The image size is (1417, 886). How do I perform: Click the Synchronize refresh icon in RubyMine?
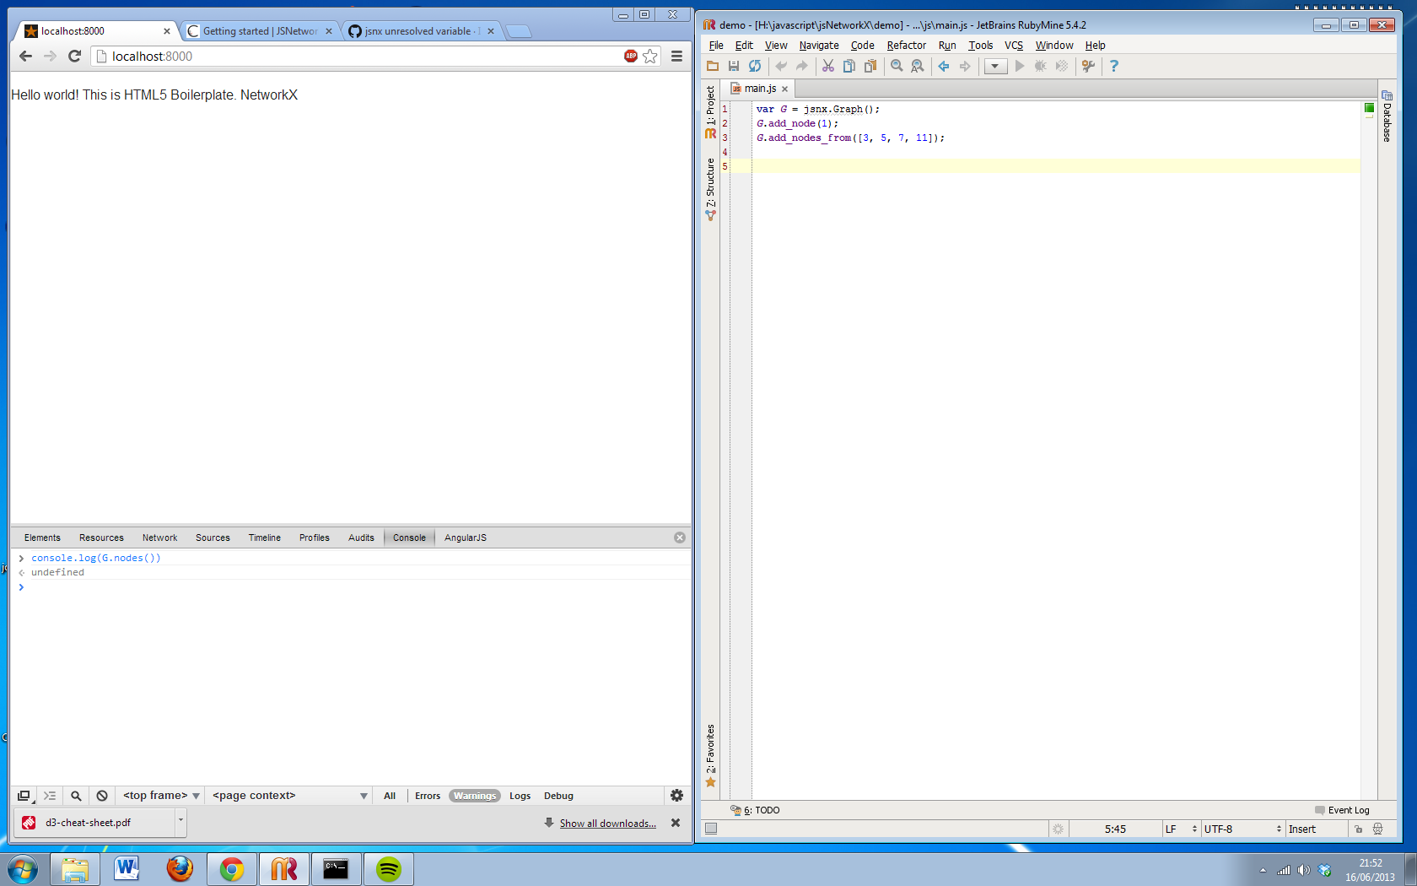(x=755, y=66)
